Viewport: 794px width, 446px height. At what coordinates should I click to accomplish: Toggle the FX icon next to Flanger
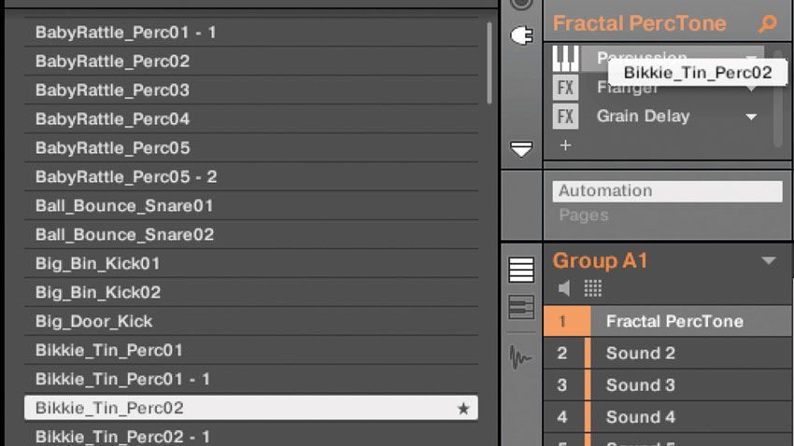click(565, 88)
